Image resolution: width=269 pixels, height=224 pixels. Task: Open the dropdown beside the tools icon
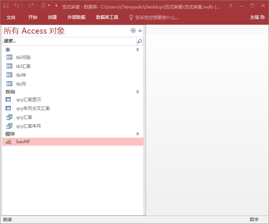[49, 6]
